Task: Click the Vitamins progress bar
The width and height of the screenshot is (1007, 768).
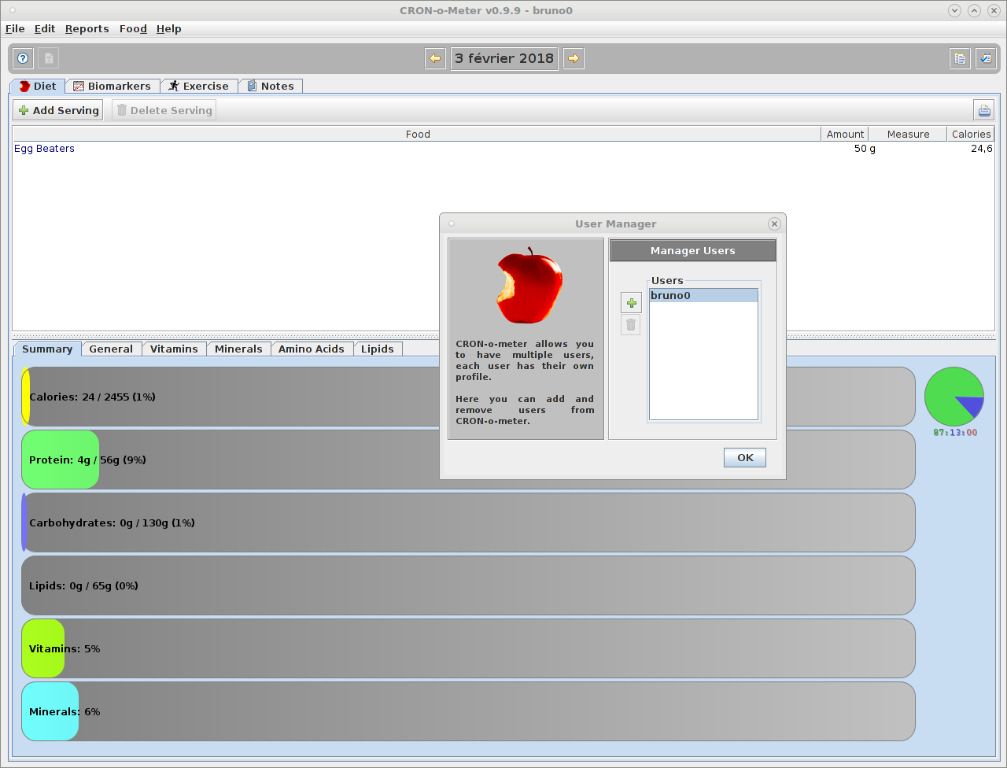Action: click(468, 648)
